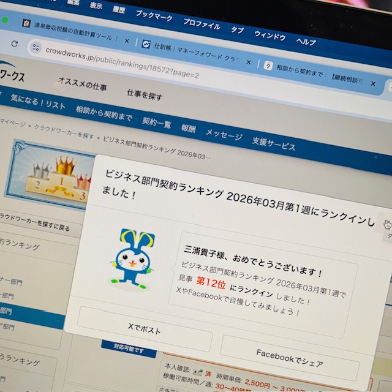Open 相談から契約まで in blue nav bar
Image resolution: width=392 pixels, height=392 pixels.
[x=104, y=113]
